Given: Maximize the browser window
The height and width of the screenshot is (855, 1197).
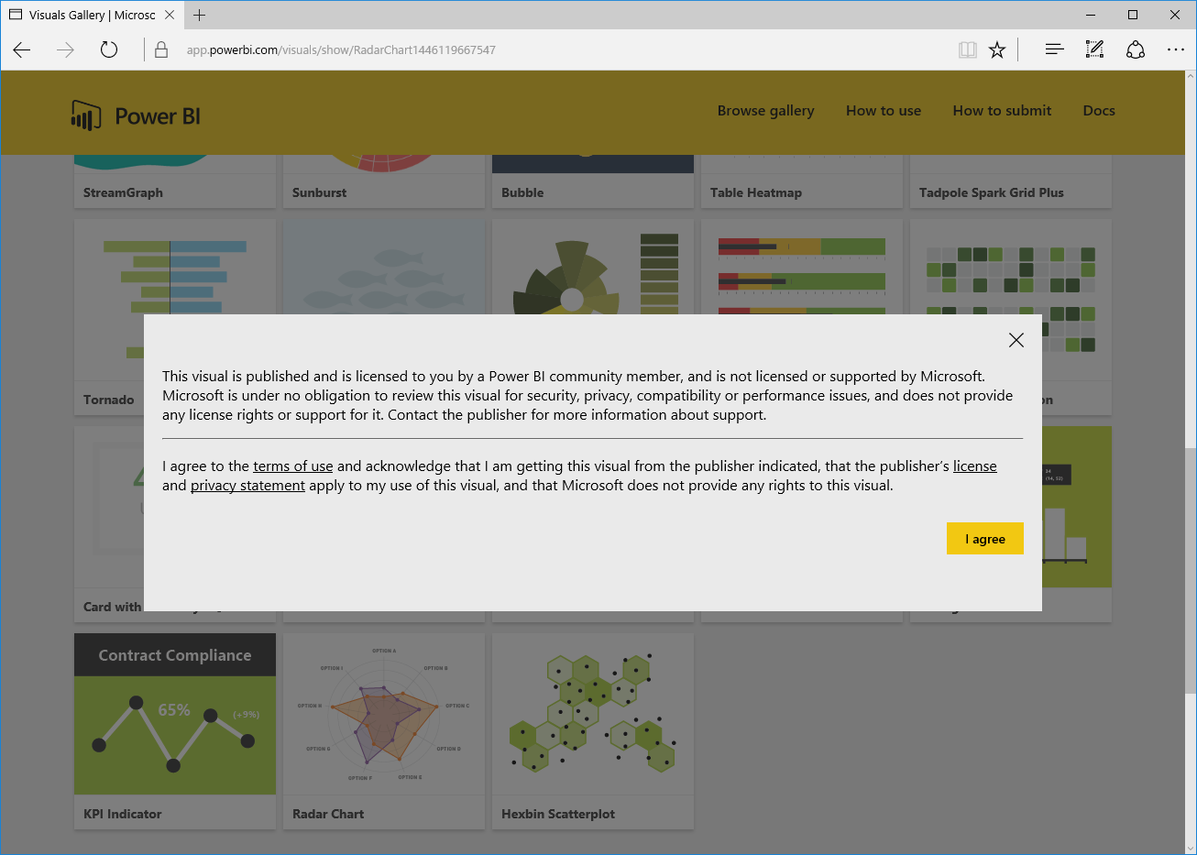Looking at the screenshot, I should (x=1133, y=15).
